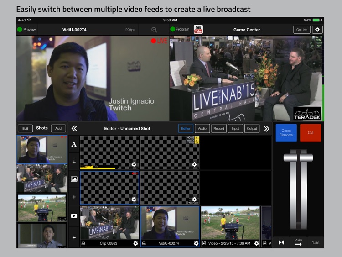This screenshot has width=342, height=257.
Task: Advance panel with right double chevron
Action: click(266, 129)
